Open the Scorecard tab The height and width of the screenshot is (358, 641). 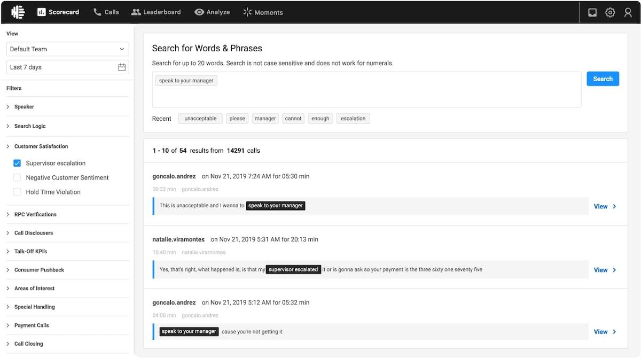[58, 12]
